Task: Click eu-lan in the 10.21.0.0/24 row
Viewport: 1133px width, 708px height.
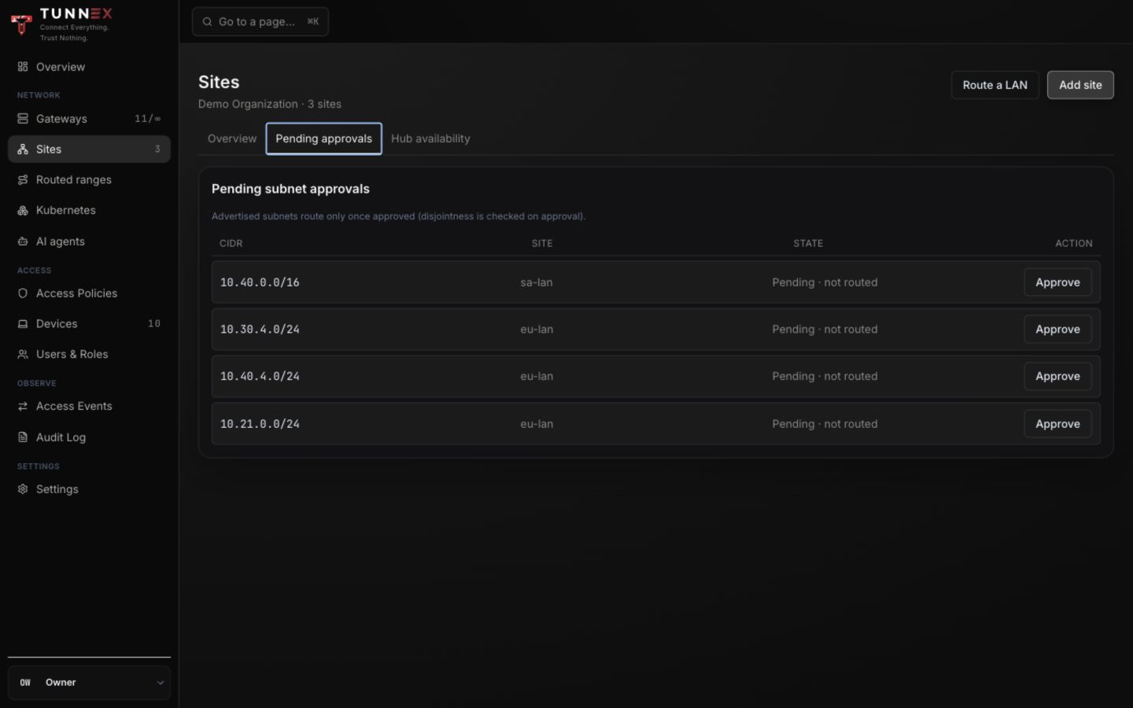Action: tap(537, 424)
